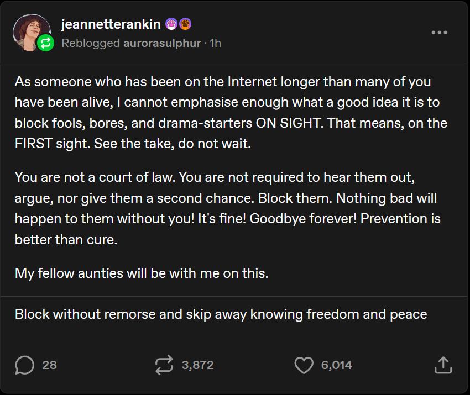Screen dimensions: 470x395
Task: Click the green reblog badge on the avatar
Action: (x=46, y=43)
